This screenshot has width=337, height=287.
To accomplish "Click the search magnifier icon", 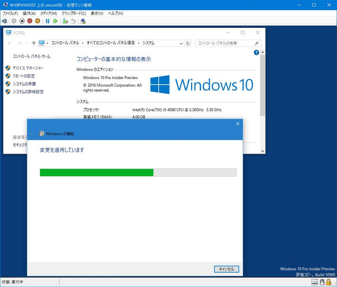I will pyautogui.click(x=257, y=43).
